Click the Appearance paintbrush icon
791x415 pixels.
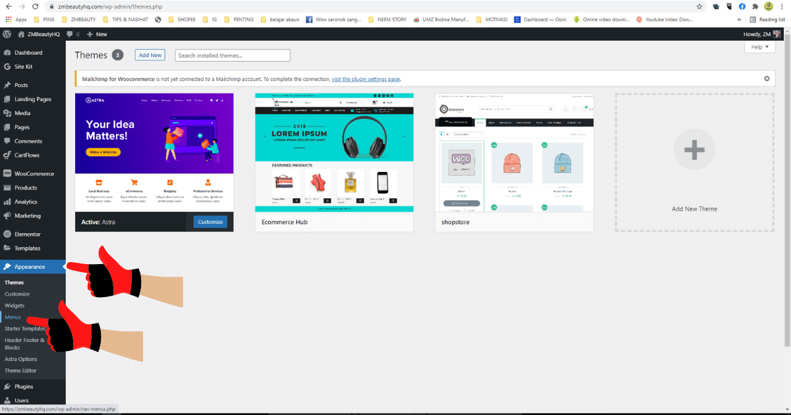tap(7, 267)
